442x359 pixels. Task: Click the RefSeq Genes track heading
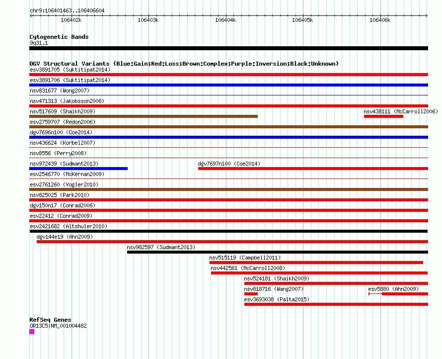click(x=50, y=320)
